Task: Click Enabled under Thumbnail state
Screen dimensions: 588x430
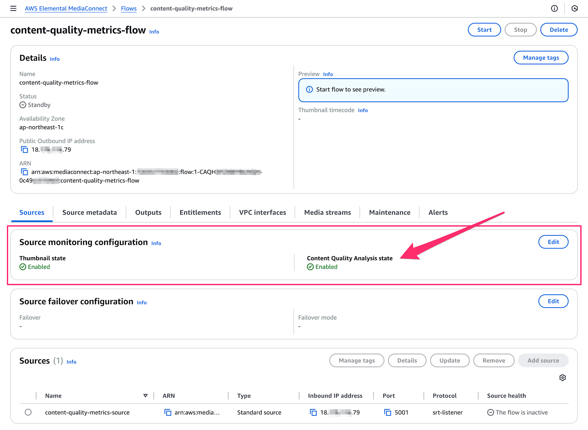Action: click(x=35, y=267)
